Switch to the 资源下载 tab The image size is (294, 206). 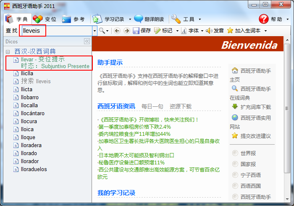coord(181,106)
